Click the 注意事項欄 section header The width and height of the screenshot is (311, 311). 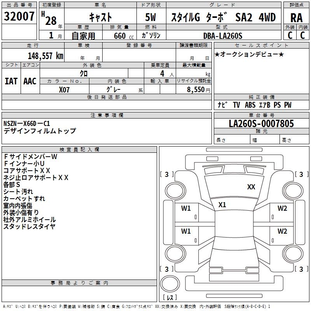(x=107, y=115)
